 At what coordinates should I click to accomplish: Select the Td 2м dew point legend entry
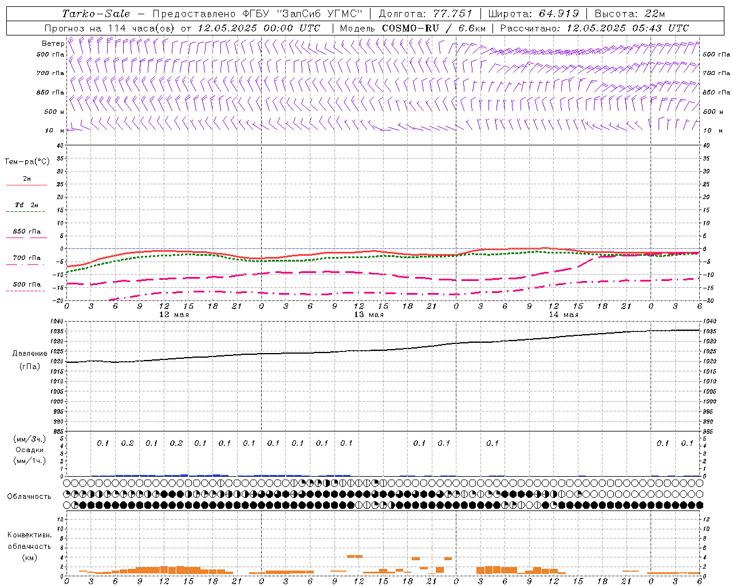pos(27,205)
